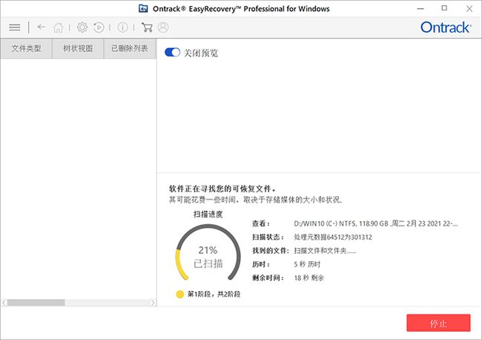The image size is (482, 340).
Task: Click the 扫描进度 heading
Action: coord(208,214)
